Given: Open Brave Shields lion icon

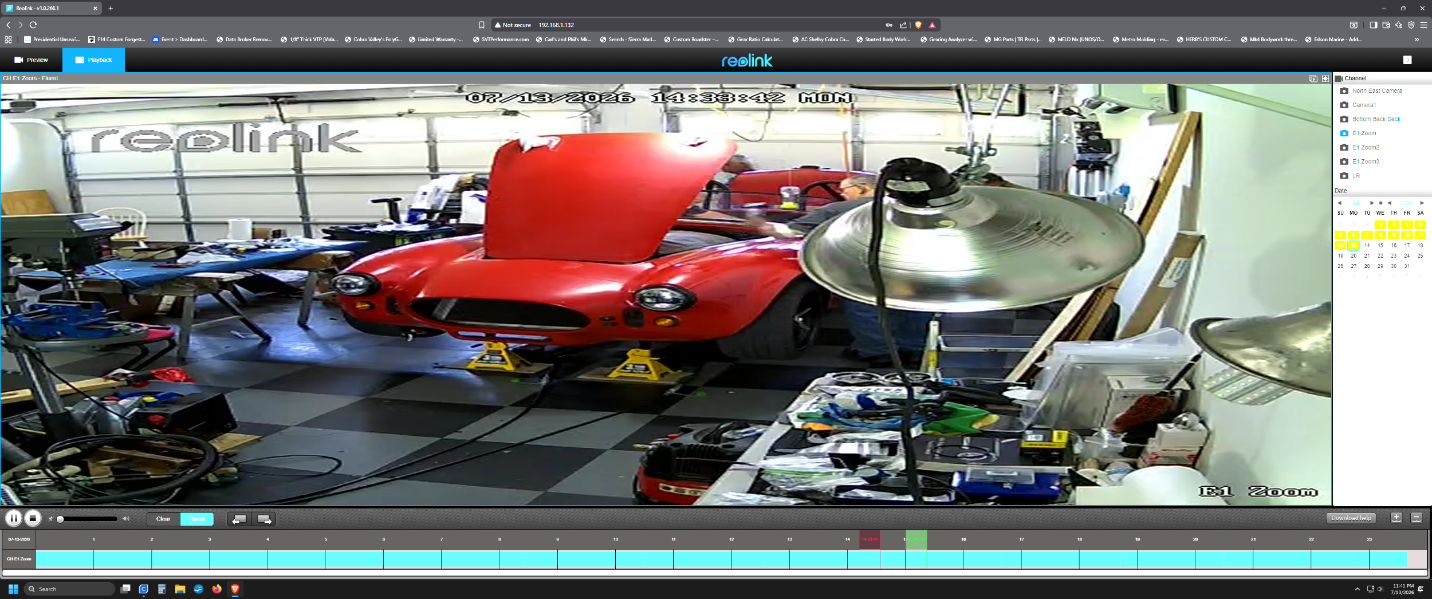Looking at the screenshot, I should [x=918, y=25].
